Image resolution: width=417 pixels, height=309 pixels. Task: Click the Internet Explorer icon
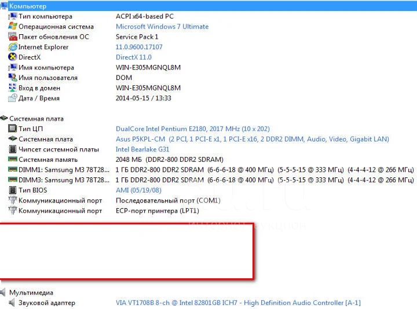(x=13, y=47)
